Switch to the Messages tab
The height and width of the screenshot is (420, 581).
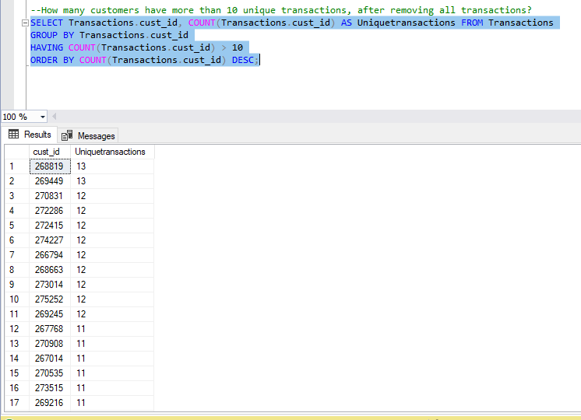[x=88, y=136]
